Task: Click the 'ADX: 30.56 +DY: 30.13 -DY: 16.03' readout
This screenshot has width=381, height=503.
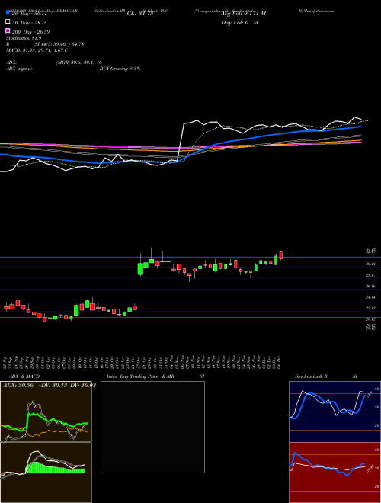Action: pyautogui.click(x=50, y=386)
